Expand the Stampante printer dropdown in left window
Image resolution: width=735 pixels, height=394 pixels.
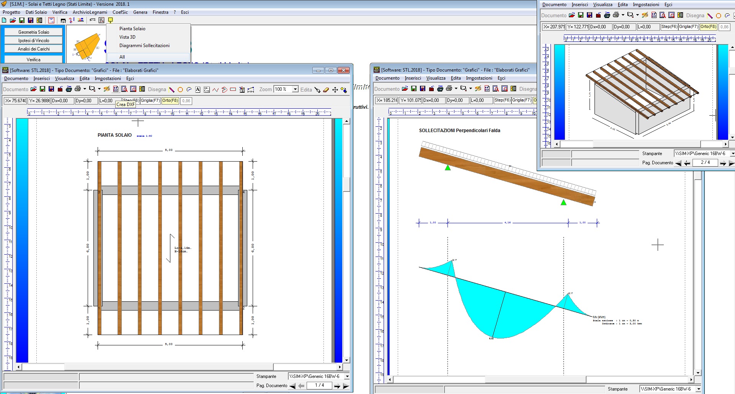coord(347,376)
